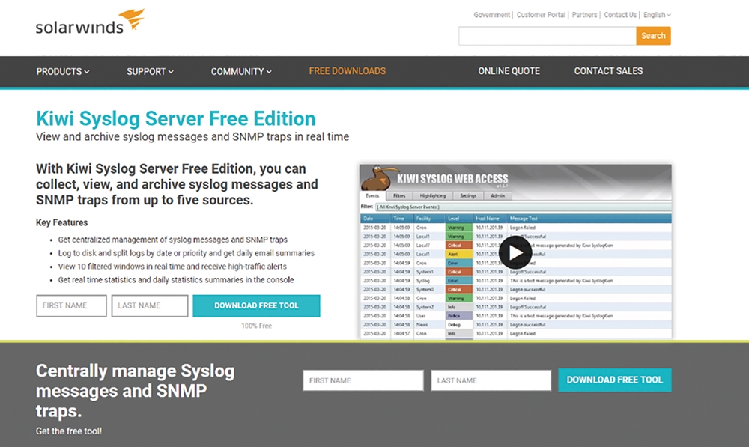Image resolution: width=749 pixels, height=447 pixels.
Task: Click the Filter box in video preview
Action: 524,207
